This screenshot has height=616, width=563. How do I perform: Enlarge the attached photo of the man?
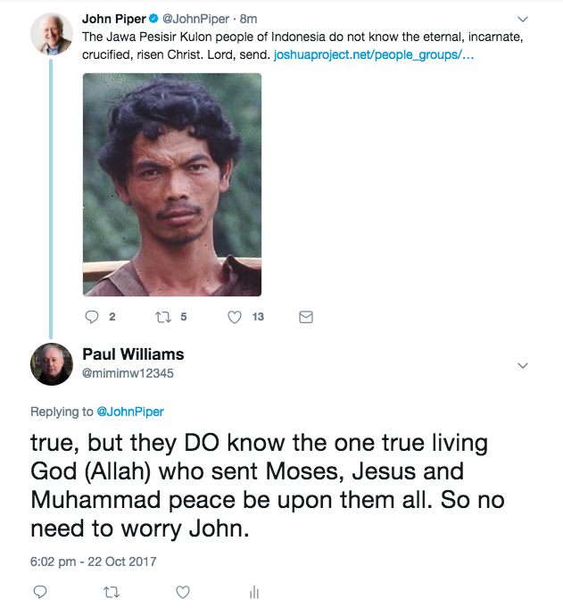(172, 184)
